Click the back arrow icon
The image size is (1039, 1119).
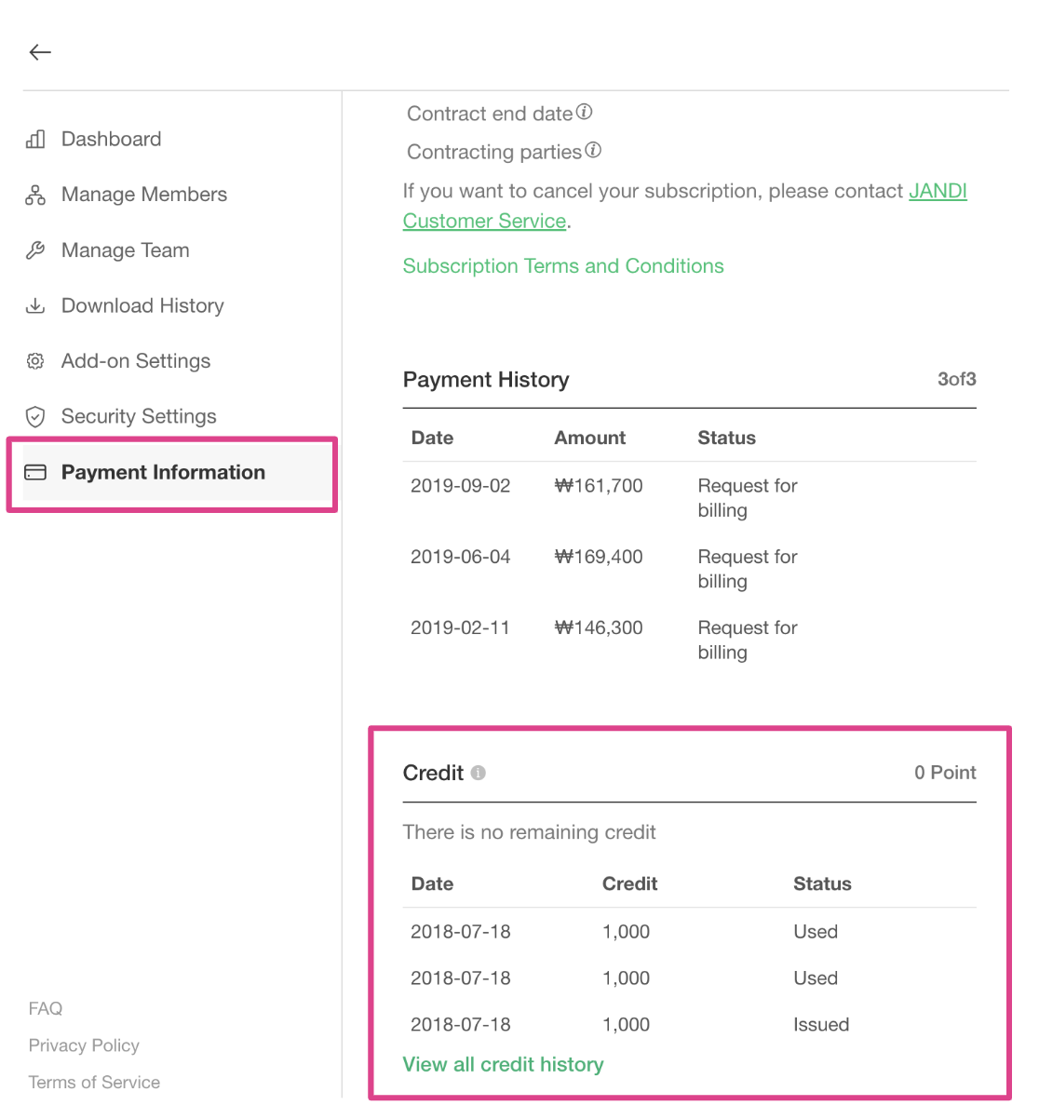pos(40,52)
